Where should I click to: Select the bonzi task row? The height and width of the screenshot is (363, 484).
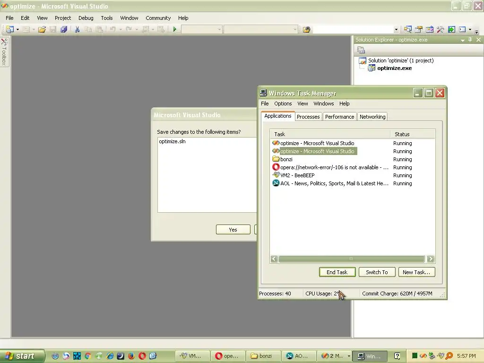[282, 159]
